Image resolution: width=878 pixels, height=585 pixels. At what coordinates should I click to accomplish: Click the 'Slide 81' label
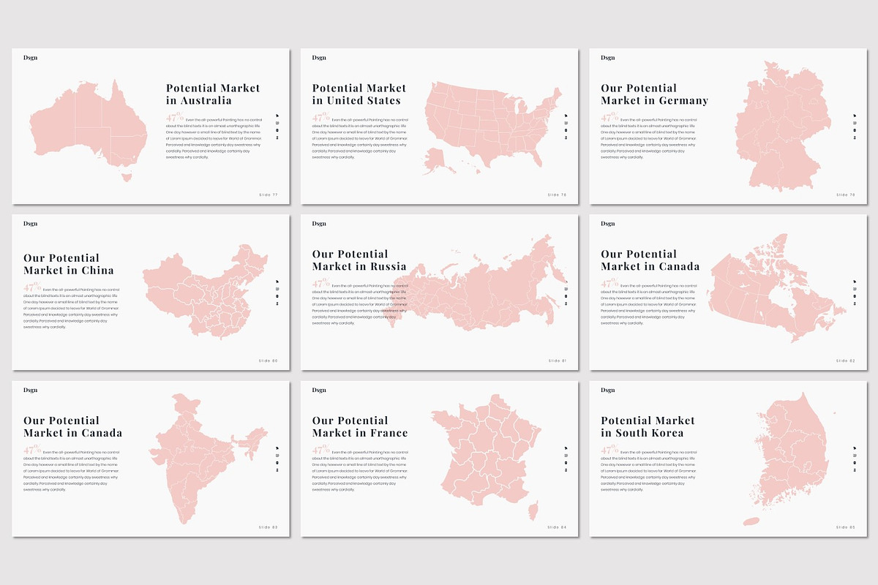[x=558, y=361]
